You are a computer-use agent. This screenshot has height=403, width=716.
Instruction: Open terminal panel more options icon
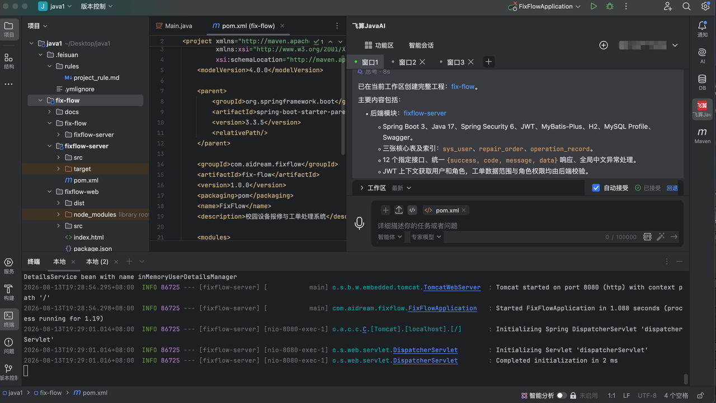667,262
